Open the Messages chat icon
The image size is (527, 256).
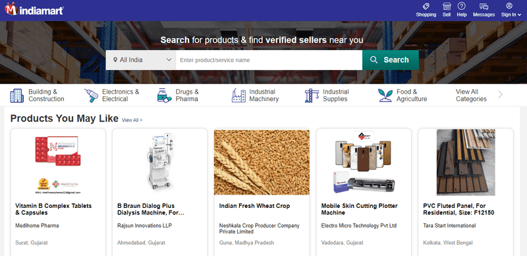484,6
